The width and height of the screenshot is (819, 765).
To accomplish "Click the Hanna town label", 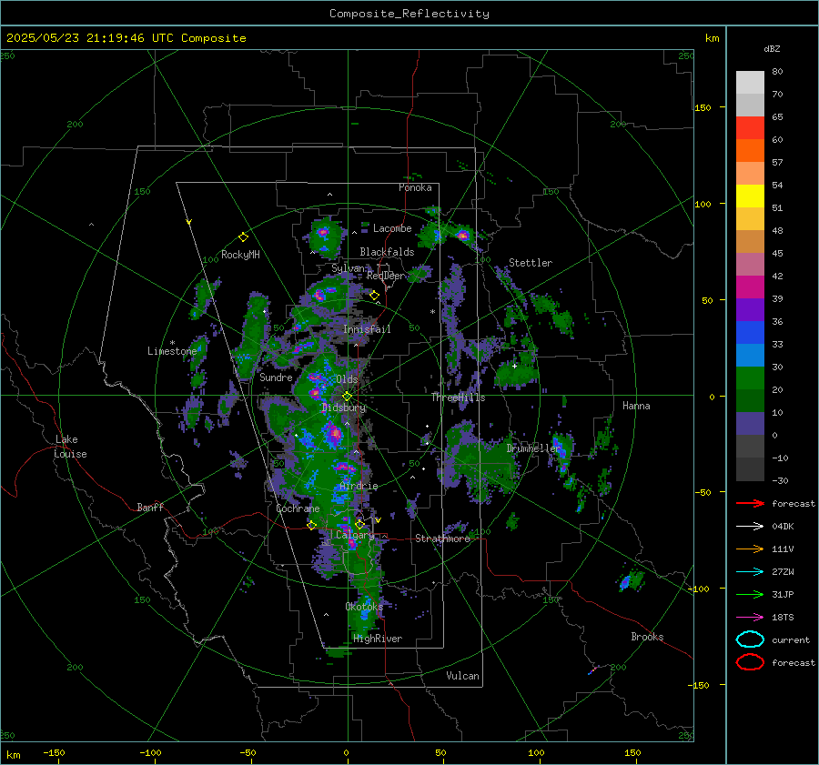I will coord(636,406).
